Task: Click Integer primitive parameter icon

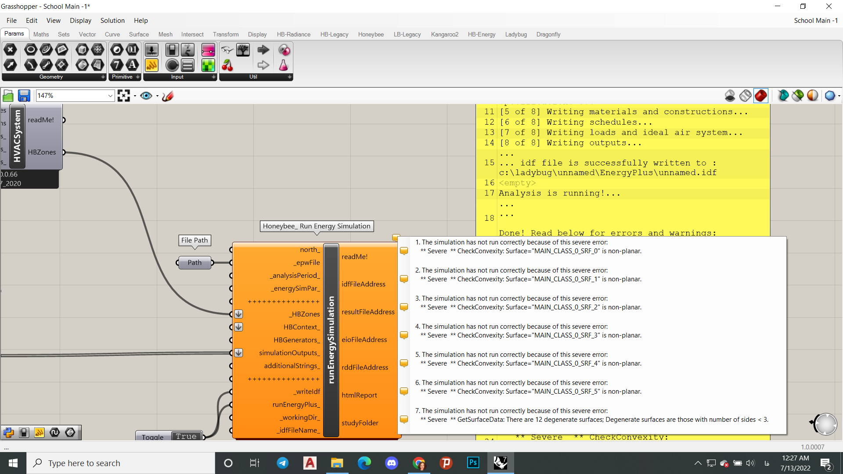Action: (117, 65)
